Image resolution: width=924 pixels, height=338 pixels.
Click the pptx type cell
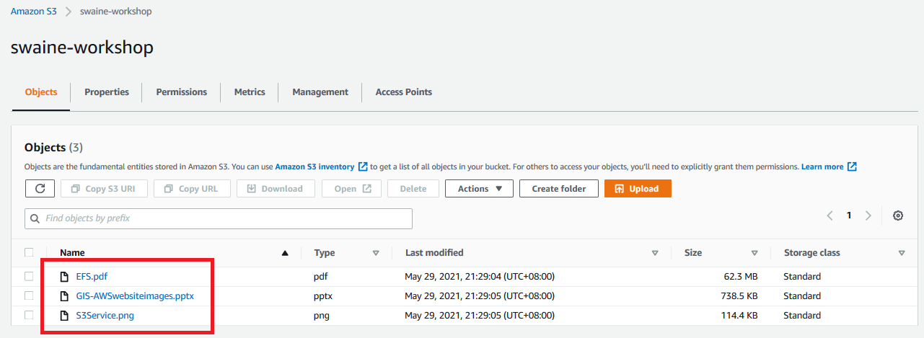[x=322, y=295]
